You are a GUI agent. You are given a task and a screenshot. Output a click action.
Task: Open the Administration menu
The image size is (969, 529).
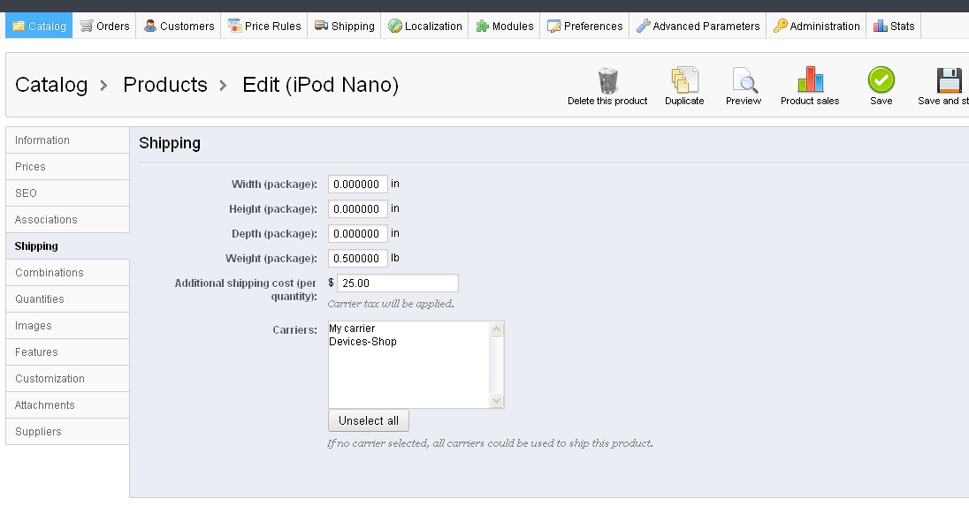pos(816,26)
